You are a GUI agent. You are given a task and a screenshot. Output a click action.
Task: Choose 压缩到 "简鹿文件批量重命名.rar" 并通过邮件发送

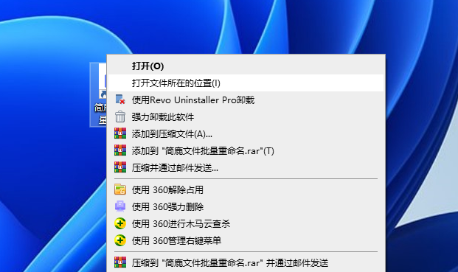tap(246, 262)
